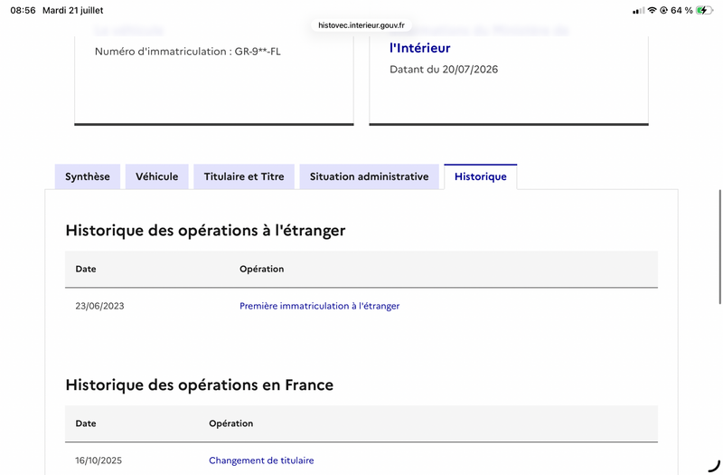723x475 pixels.
Task: Tap the orientation lock status icon
Action: coord(663,10)
